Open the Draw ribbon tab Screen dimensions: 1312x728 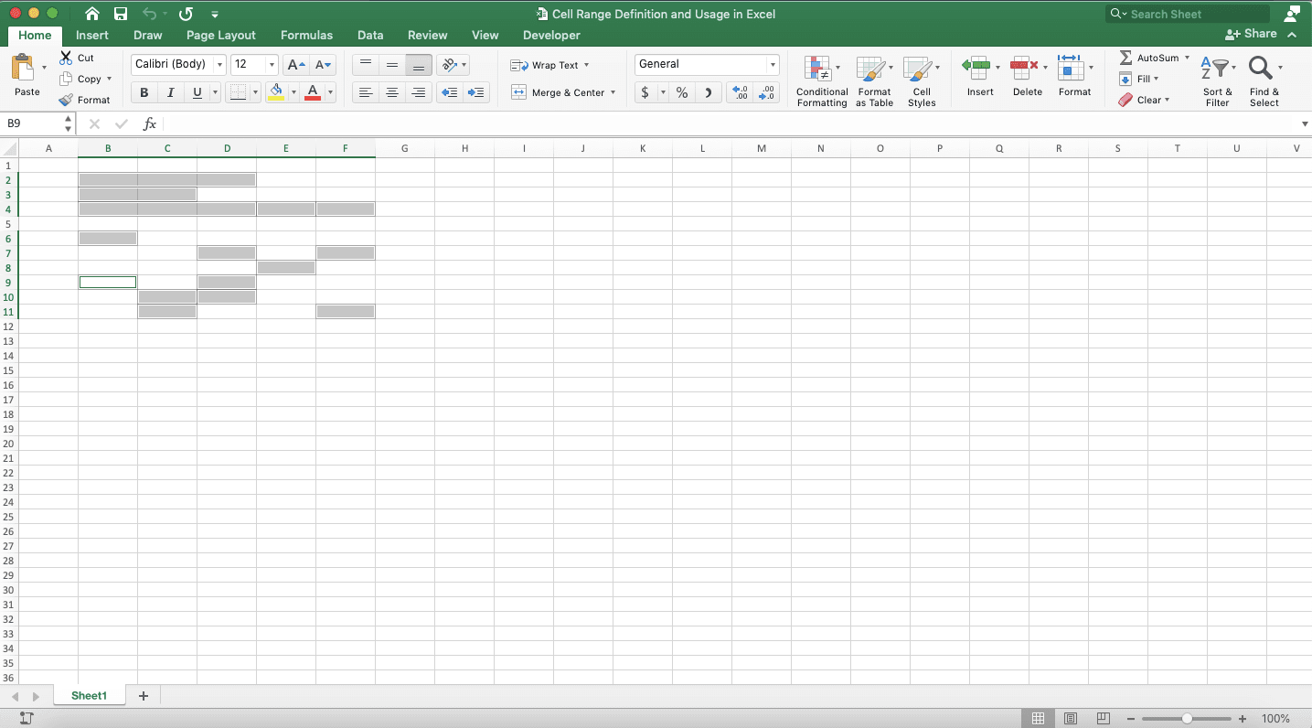pos(147,35)
